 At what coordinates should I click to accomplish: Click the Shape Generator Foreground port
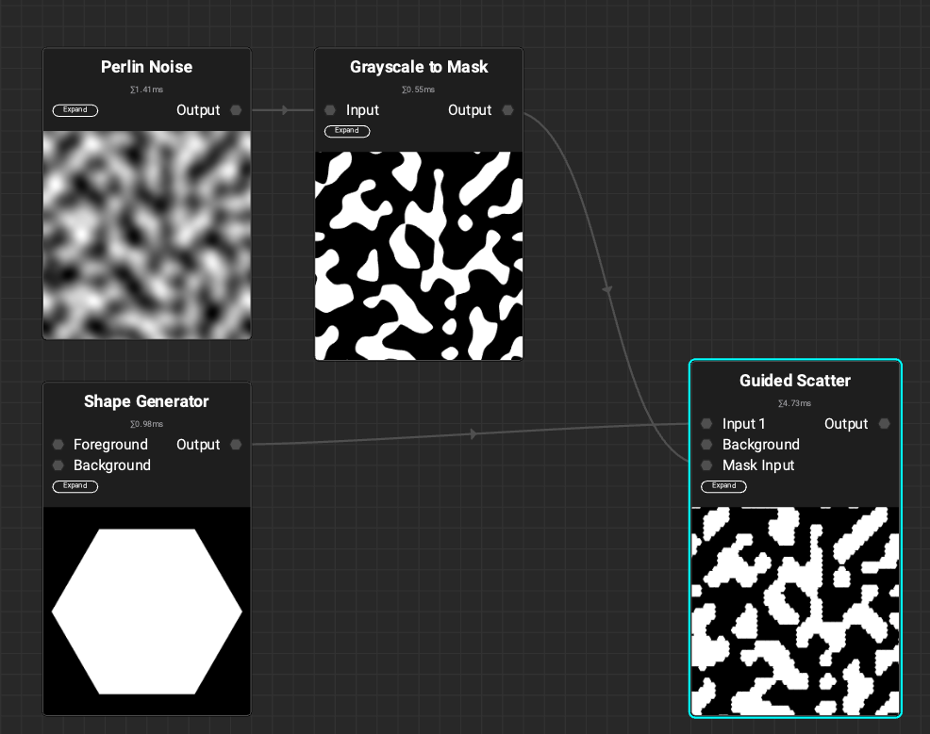coord(58,445)
